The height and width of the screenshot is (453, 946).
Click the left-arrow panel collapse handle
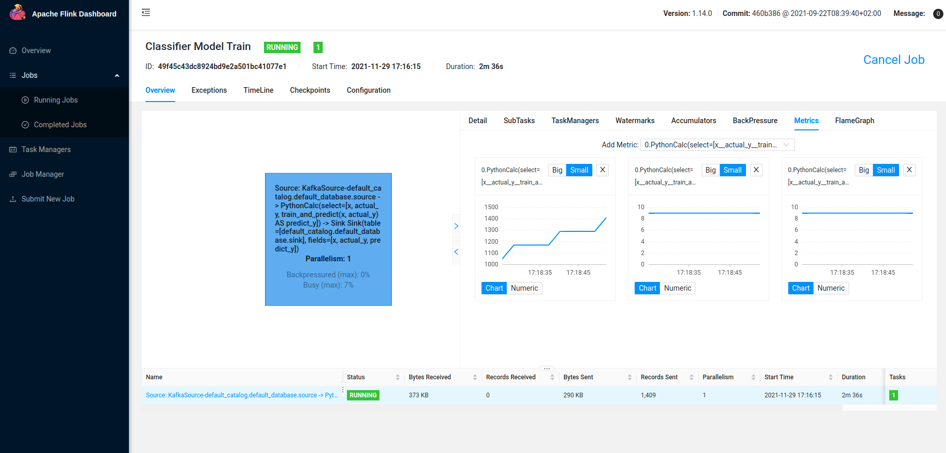[x=456, y=252]
